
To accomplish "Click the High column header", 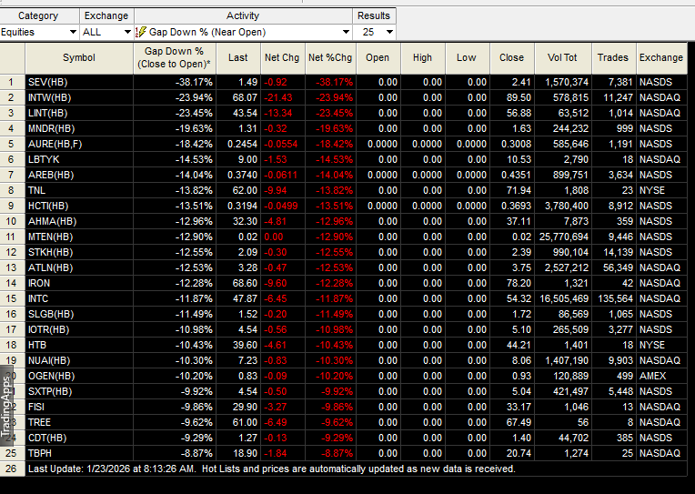I will [x=422, y=57].
